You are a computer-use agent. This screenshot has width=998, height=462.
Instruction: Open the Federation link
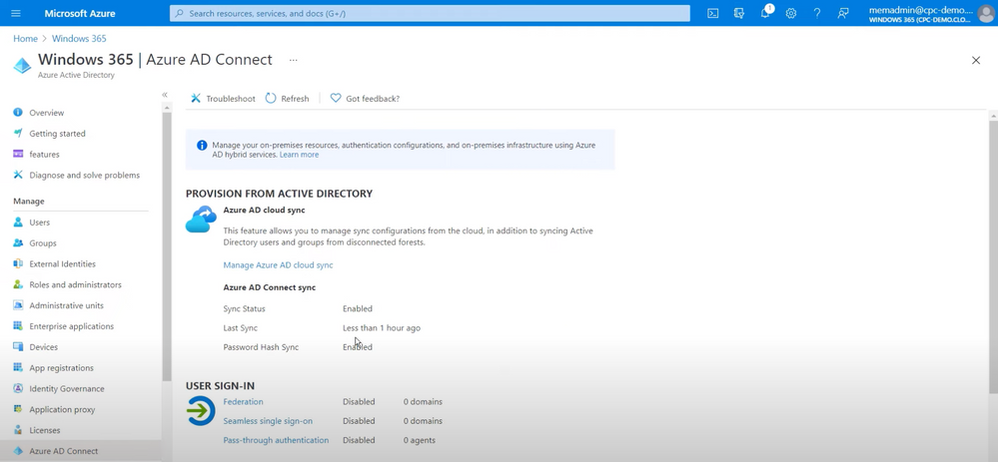(243, 402)
